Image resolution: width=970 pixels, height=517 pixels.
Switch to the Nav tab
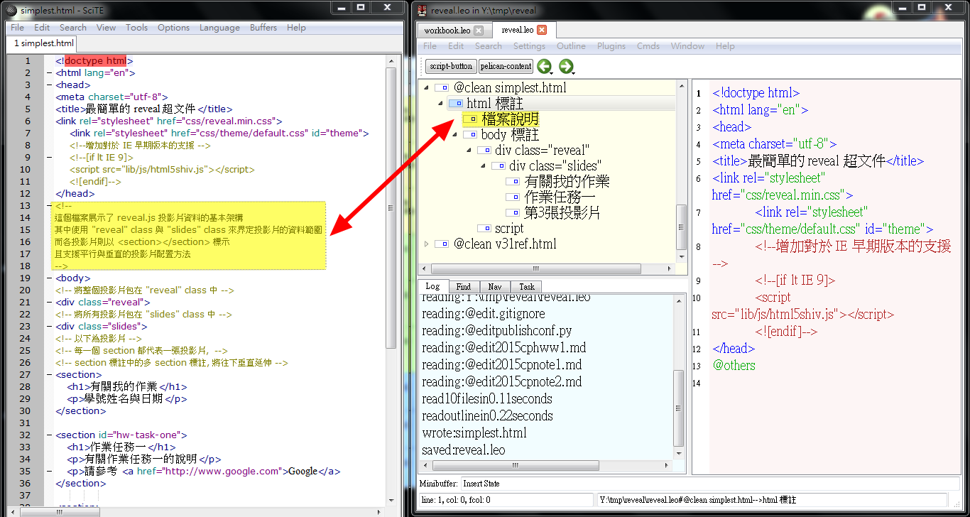click(495, 286)
